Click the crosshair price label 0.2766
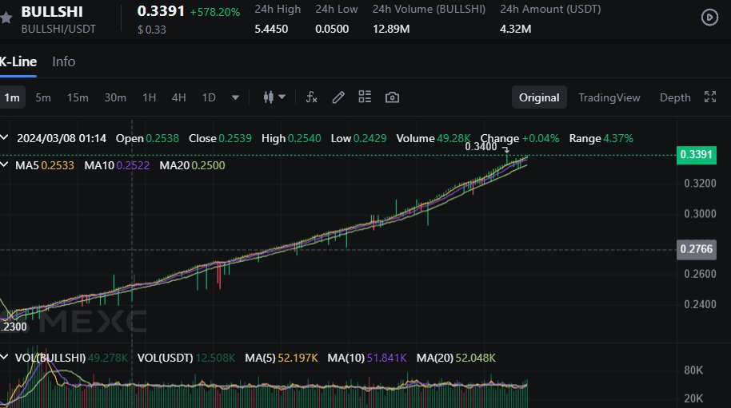The height and width of the screenshot is (408, 731). (x=696, y=249)
